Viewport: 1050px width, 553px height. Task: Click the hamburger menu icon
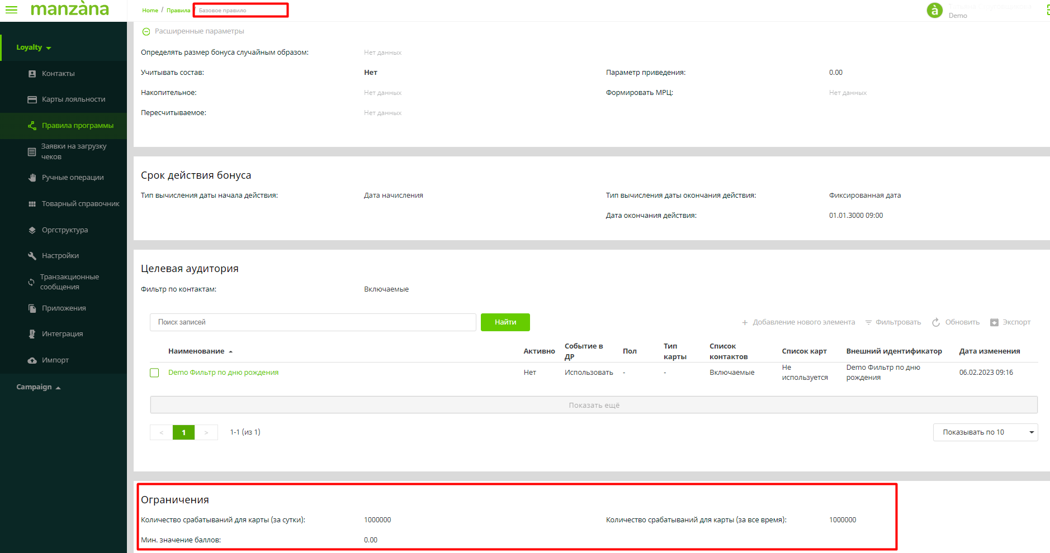coord(11,9)
